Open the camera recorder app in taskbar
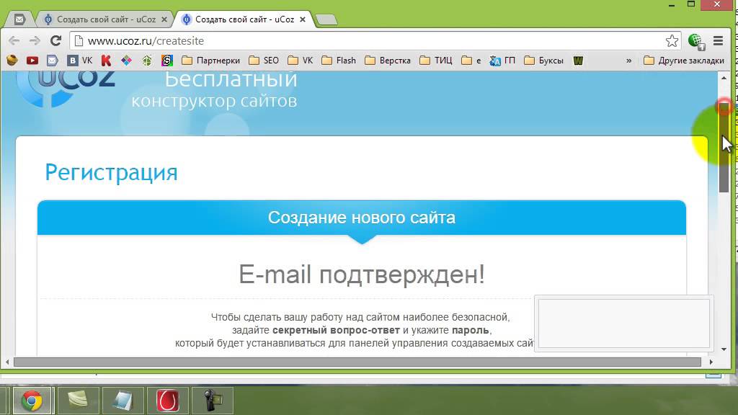 click(213, 401)
